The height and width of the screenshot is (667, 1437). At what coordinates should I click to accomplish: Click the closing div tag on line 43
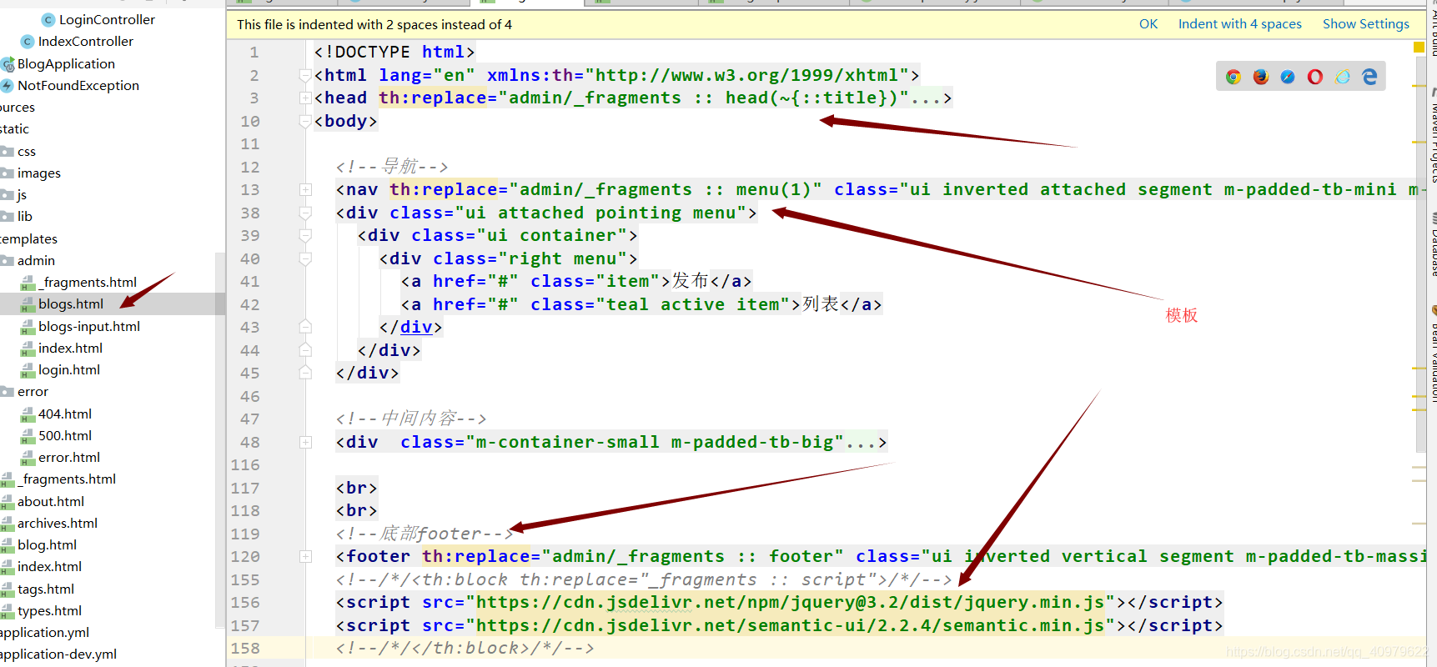(x=410, y=328)
